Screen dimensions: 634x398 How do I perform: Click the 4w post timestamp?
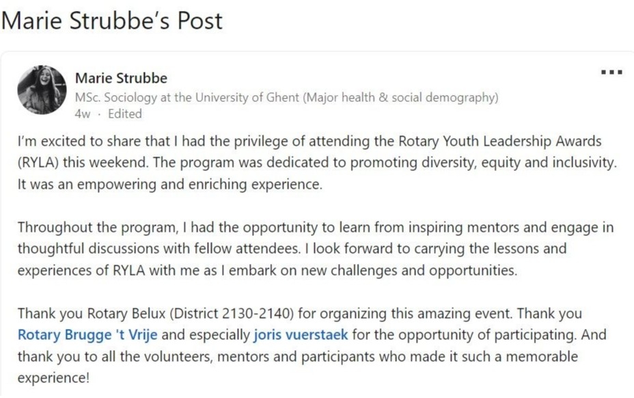click(x=82, y=114)
